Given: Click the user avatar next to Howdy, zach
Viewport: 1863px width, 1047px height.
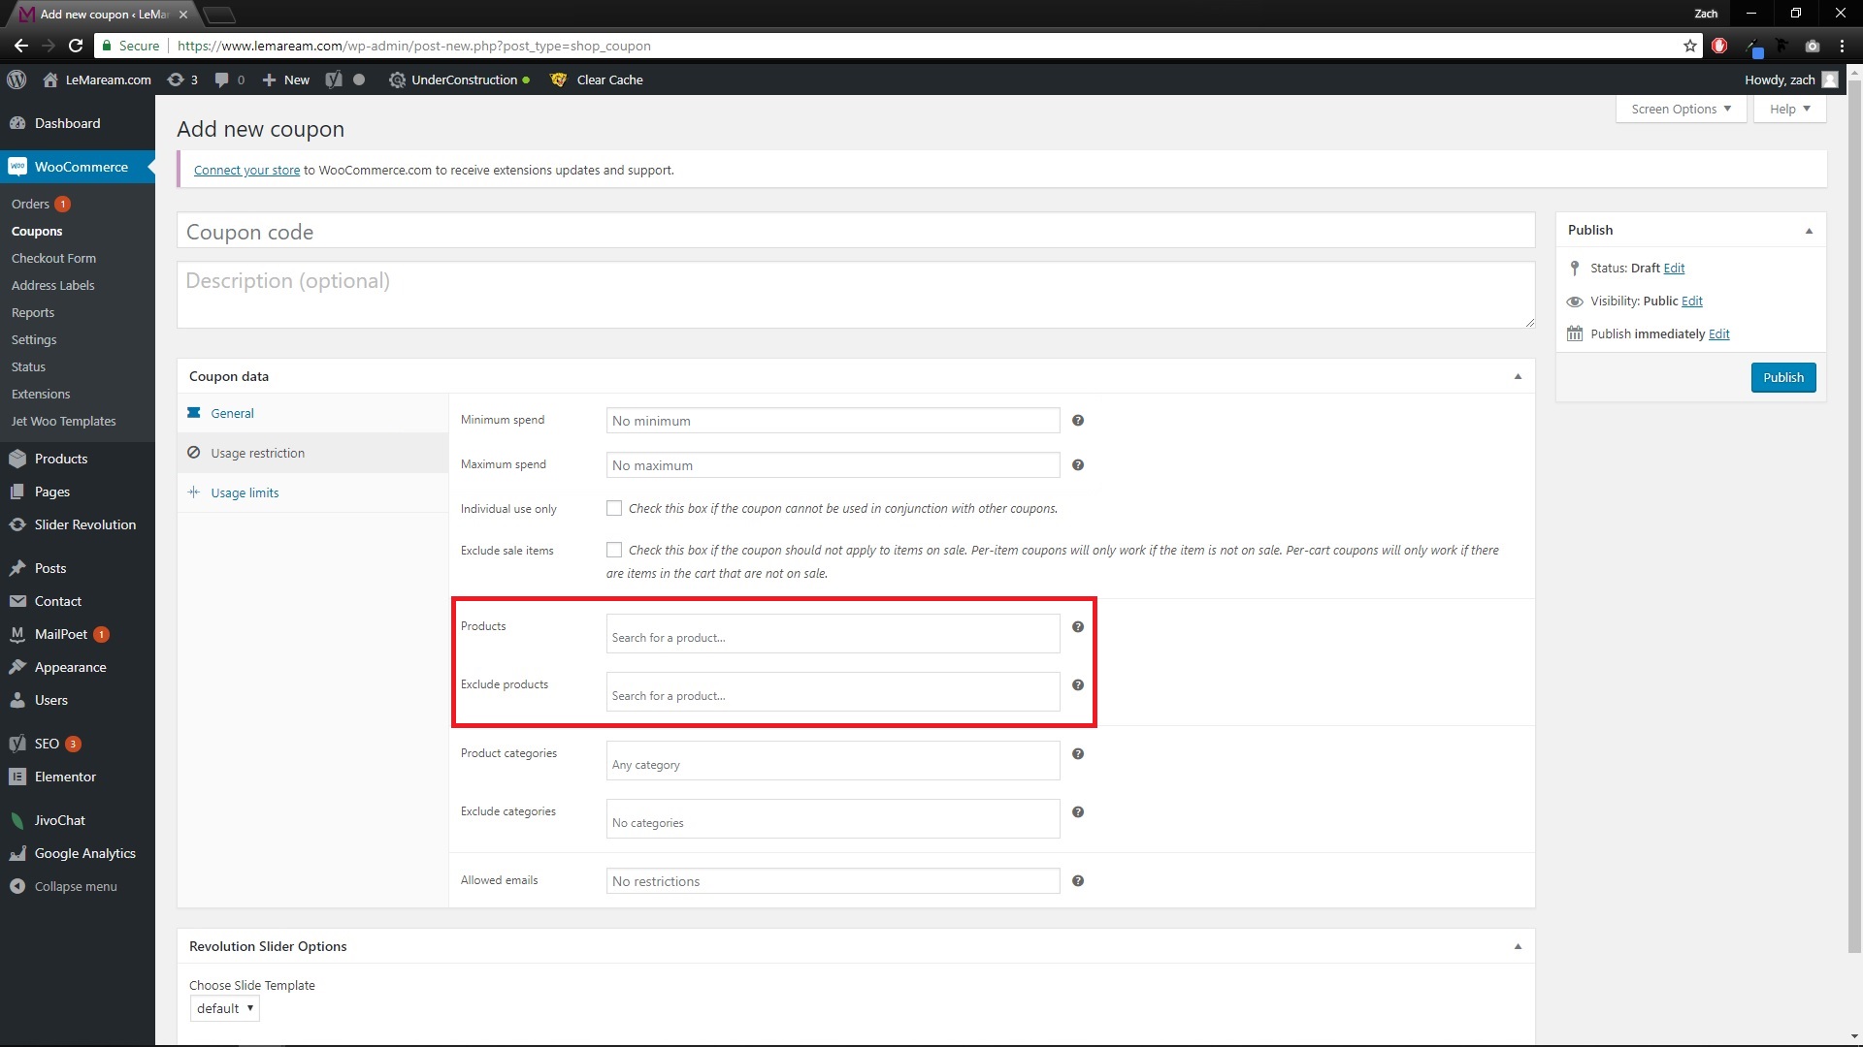Looking at the screenshot, I should pyautogui.click(x=1830, y=79).
